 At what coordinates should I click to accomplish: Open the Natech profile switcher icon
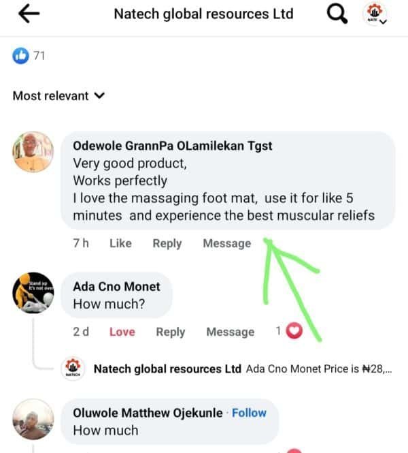click(376, 14)
